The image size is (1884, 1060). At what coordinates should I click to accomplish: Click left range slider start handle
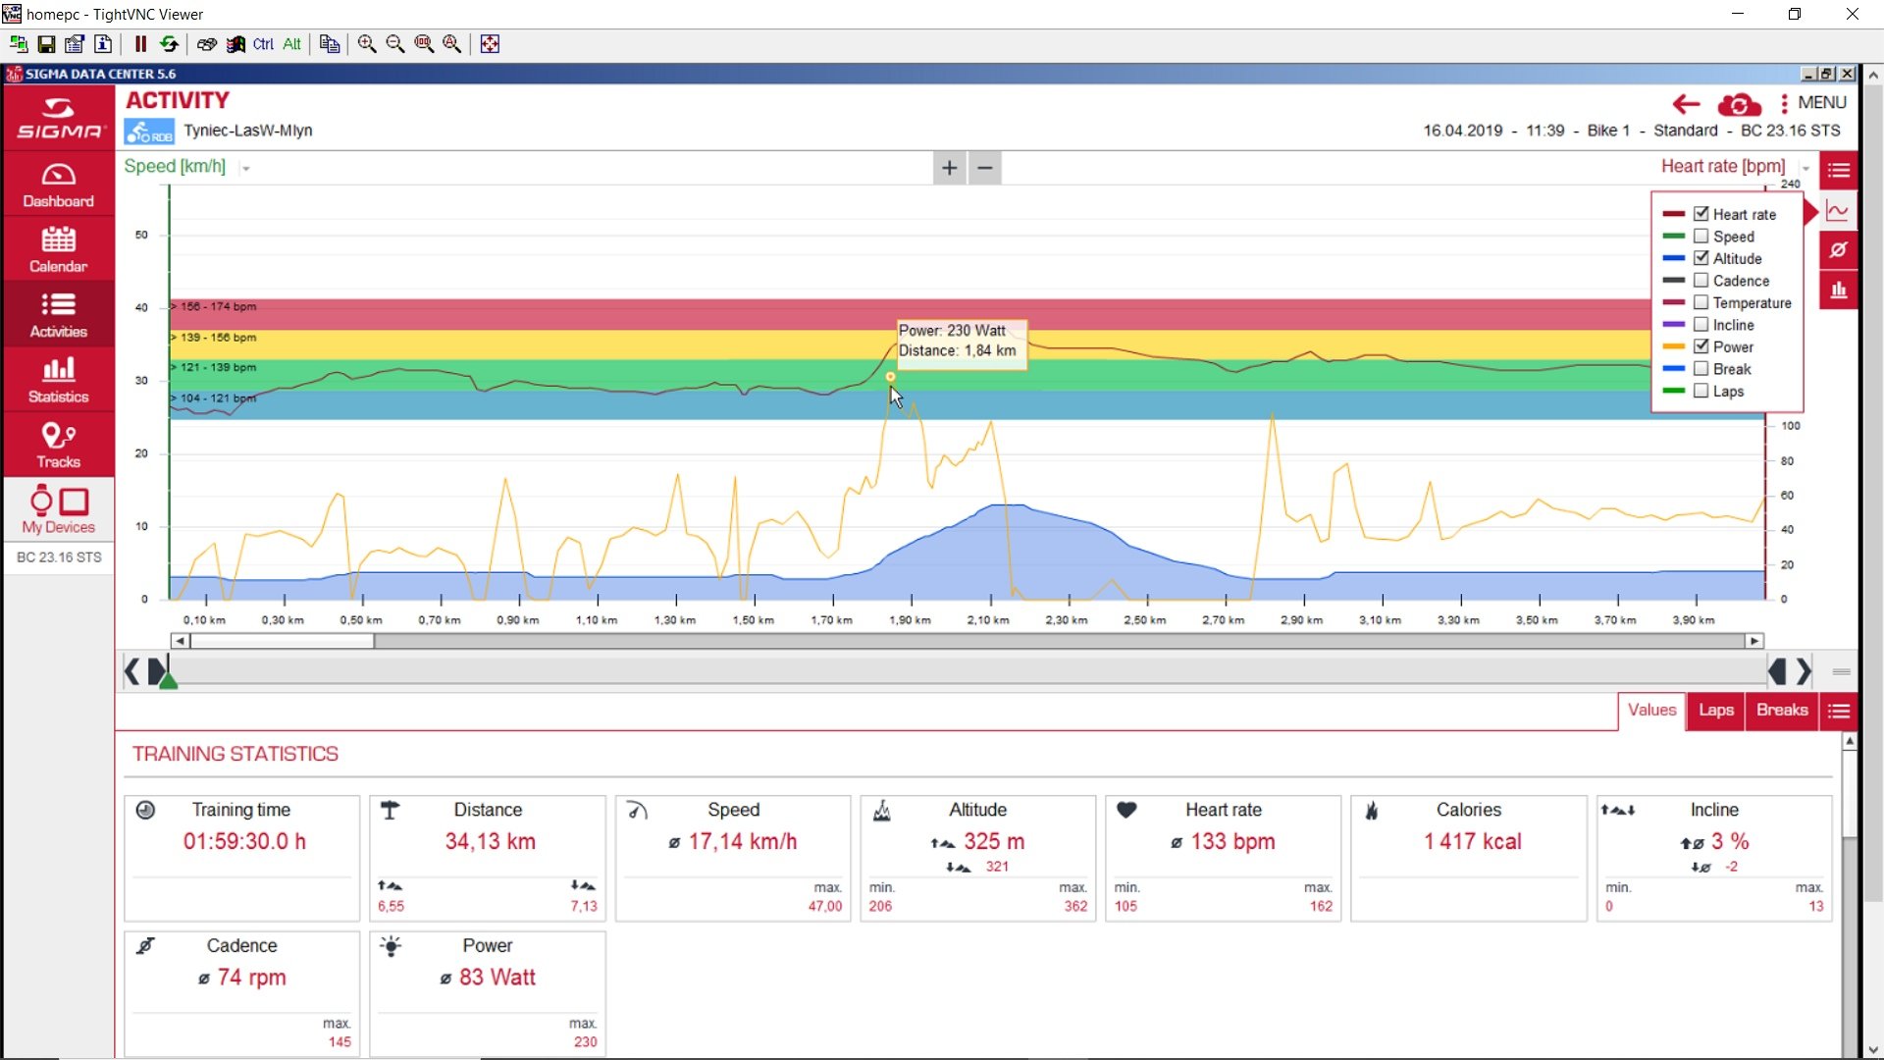pos(156,671)
